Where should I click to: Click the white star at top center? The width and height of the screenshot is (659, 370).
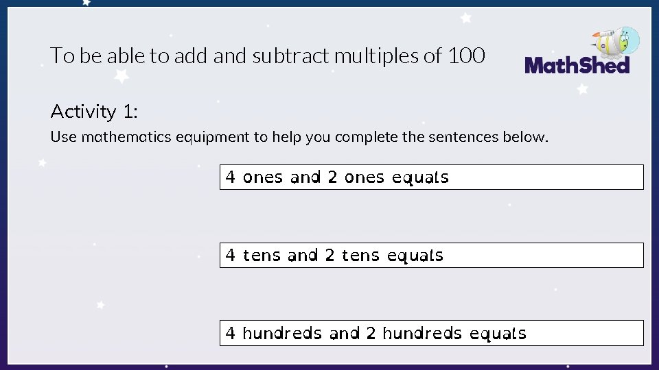465,17
